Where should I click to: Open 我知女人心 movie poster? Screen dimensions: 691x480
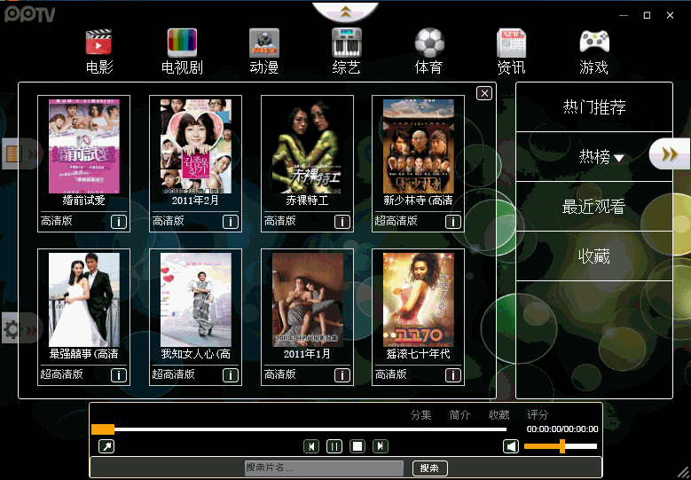pyautogui.click(x=196, y=300)
